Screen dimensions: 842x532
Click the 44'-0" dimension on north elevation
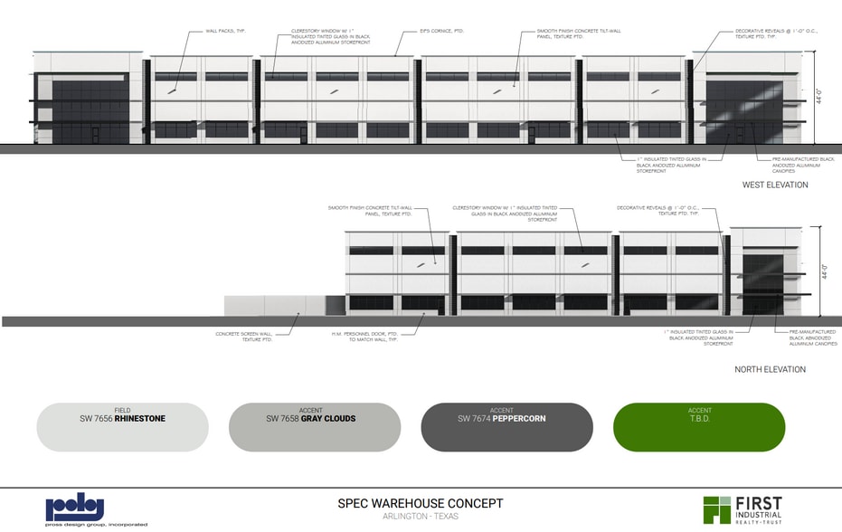click(823, 271)
